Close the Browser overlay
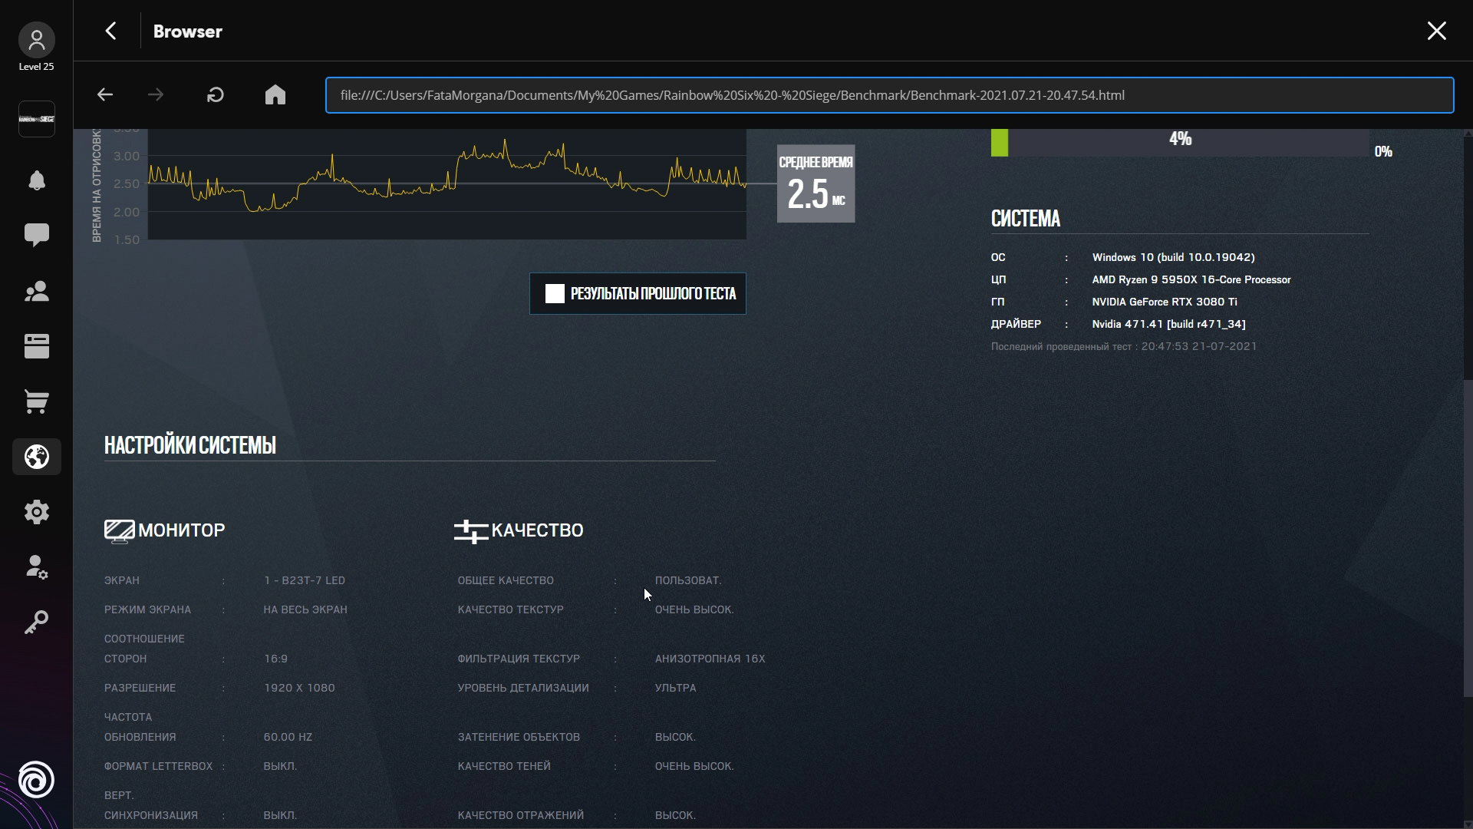Viewport: 1473px width, 829px height. click(x=1436, y=31)
